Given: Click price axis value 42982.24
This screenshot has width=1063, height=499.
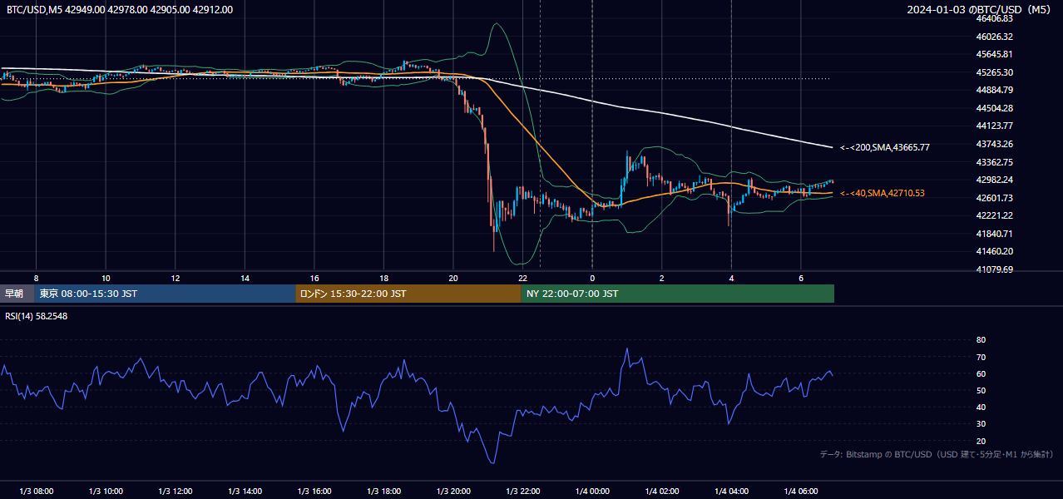Looking at the screenshot, I should [x=994, y=180].
